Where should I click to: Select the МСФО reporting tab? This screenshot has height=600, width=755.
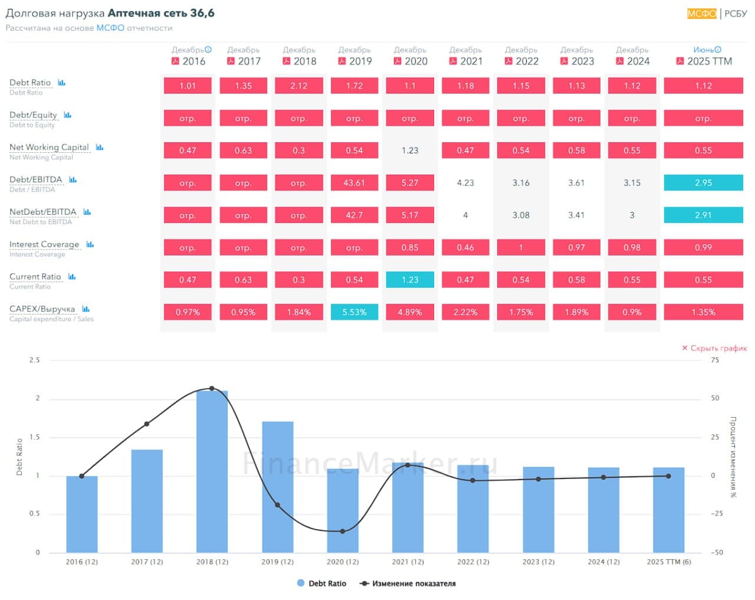pos(701,14)
